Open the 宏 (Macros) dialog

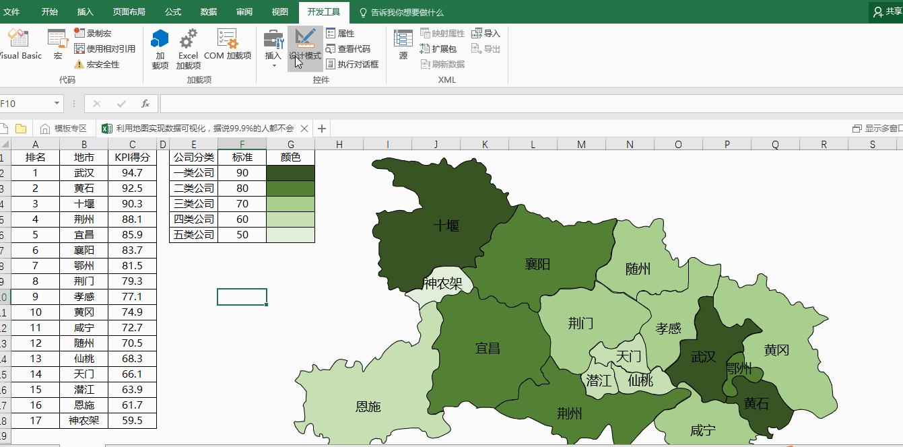pos(57,42)
